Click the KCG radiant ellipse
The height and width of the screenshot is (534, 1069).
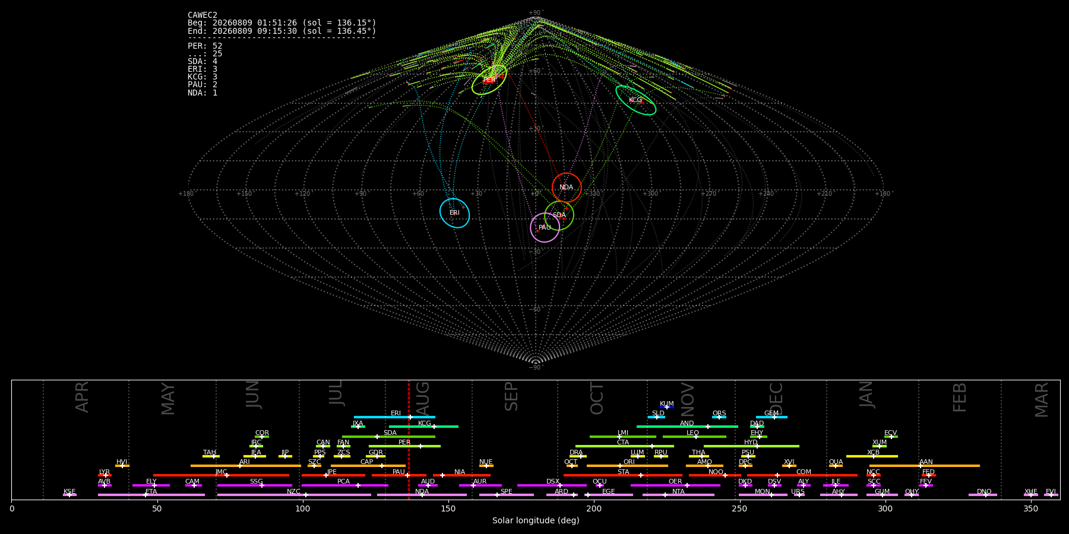(635, 100)
